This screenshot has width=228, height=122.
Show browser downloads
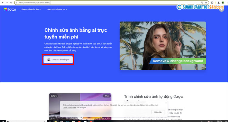coord(219,3)
